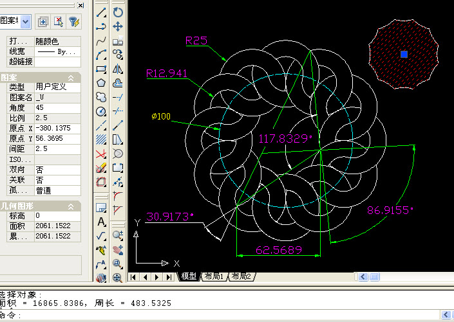Click the R12.941 dimension label
The height and width of the screenshot is (322, 454).
point(167,73)
